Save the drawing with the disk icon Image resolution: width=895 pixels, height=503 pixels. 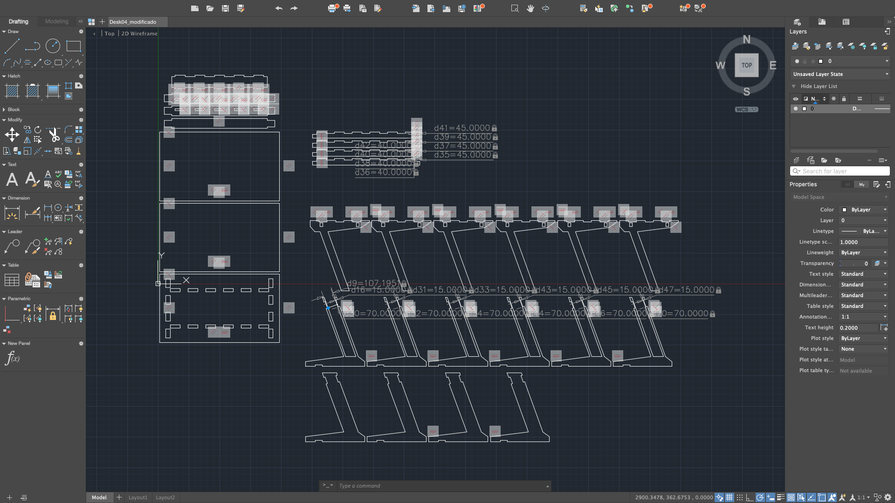[225, 8]
